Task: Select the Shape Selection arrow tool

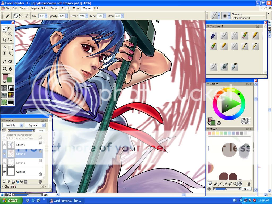Action: [10, 53]
